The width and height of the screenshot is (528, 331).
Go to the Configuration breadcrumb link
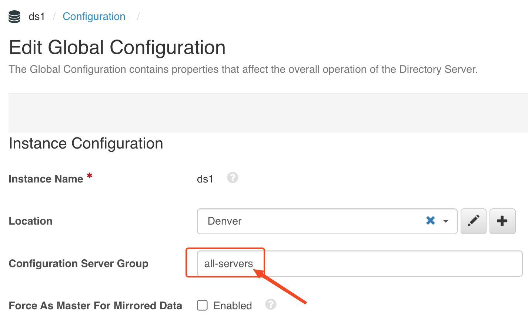click(x=94, y=17)
